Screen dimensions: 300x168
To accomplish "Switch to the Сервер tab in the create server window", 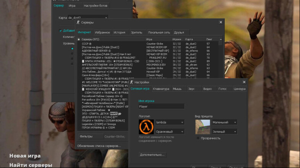I will tap(59, 6).
